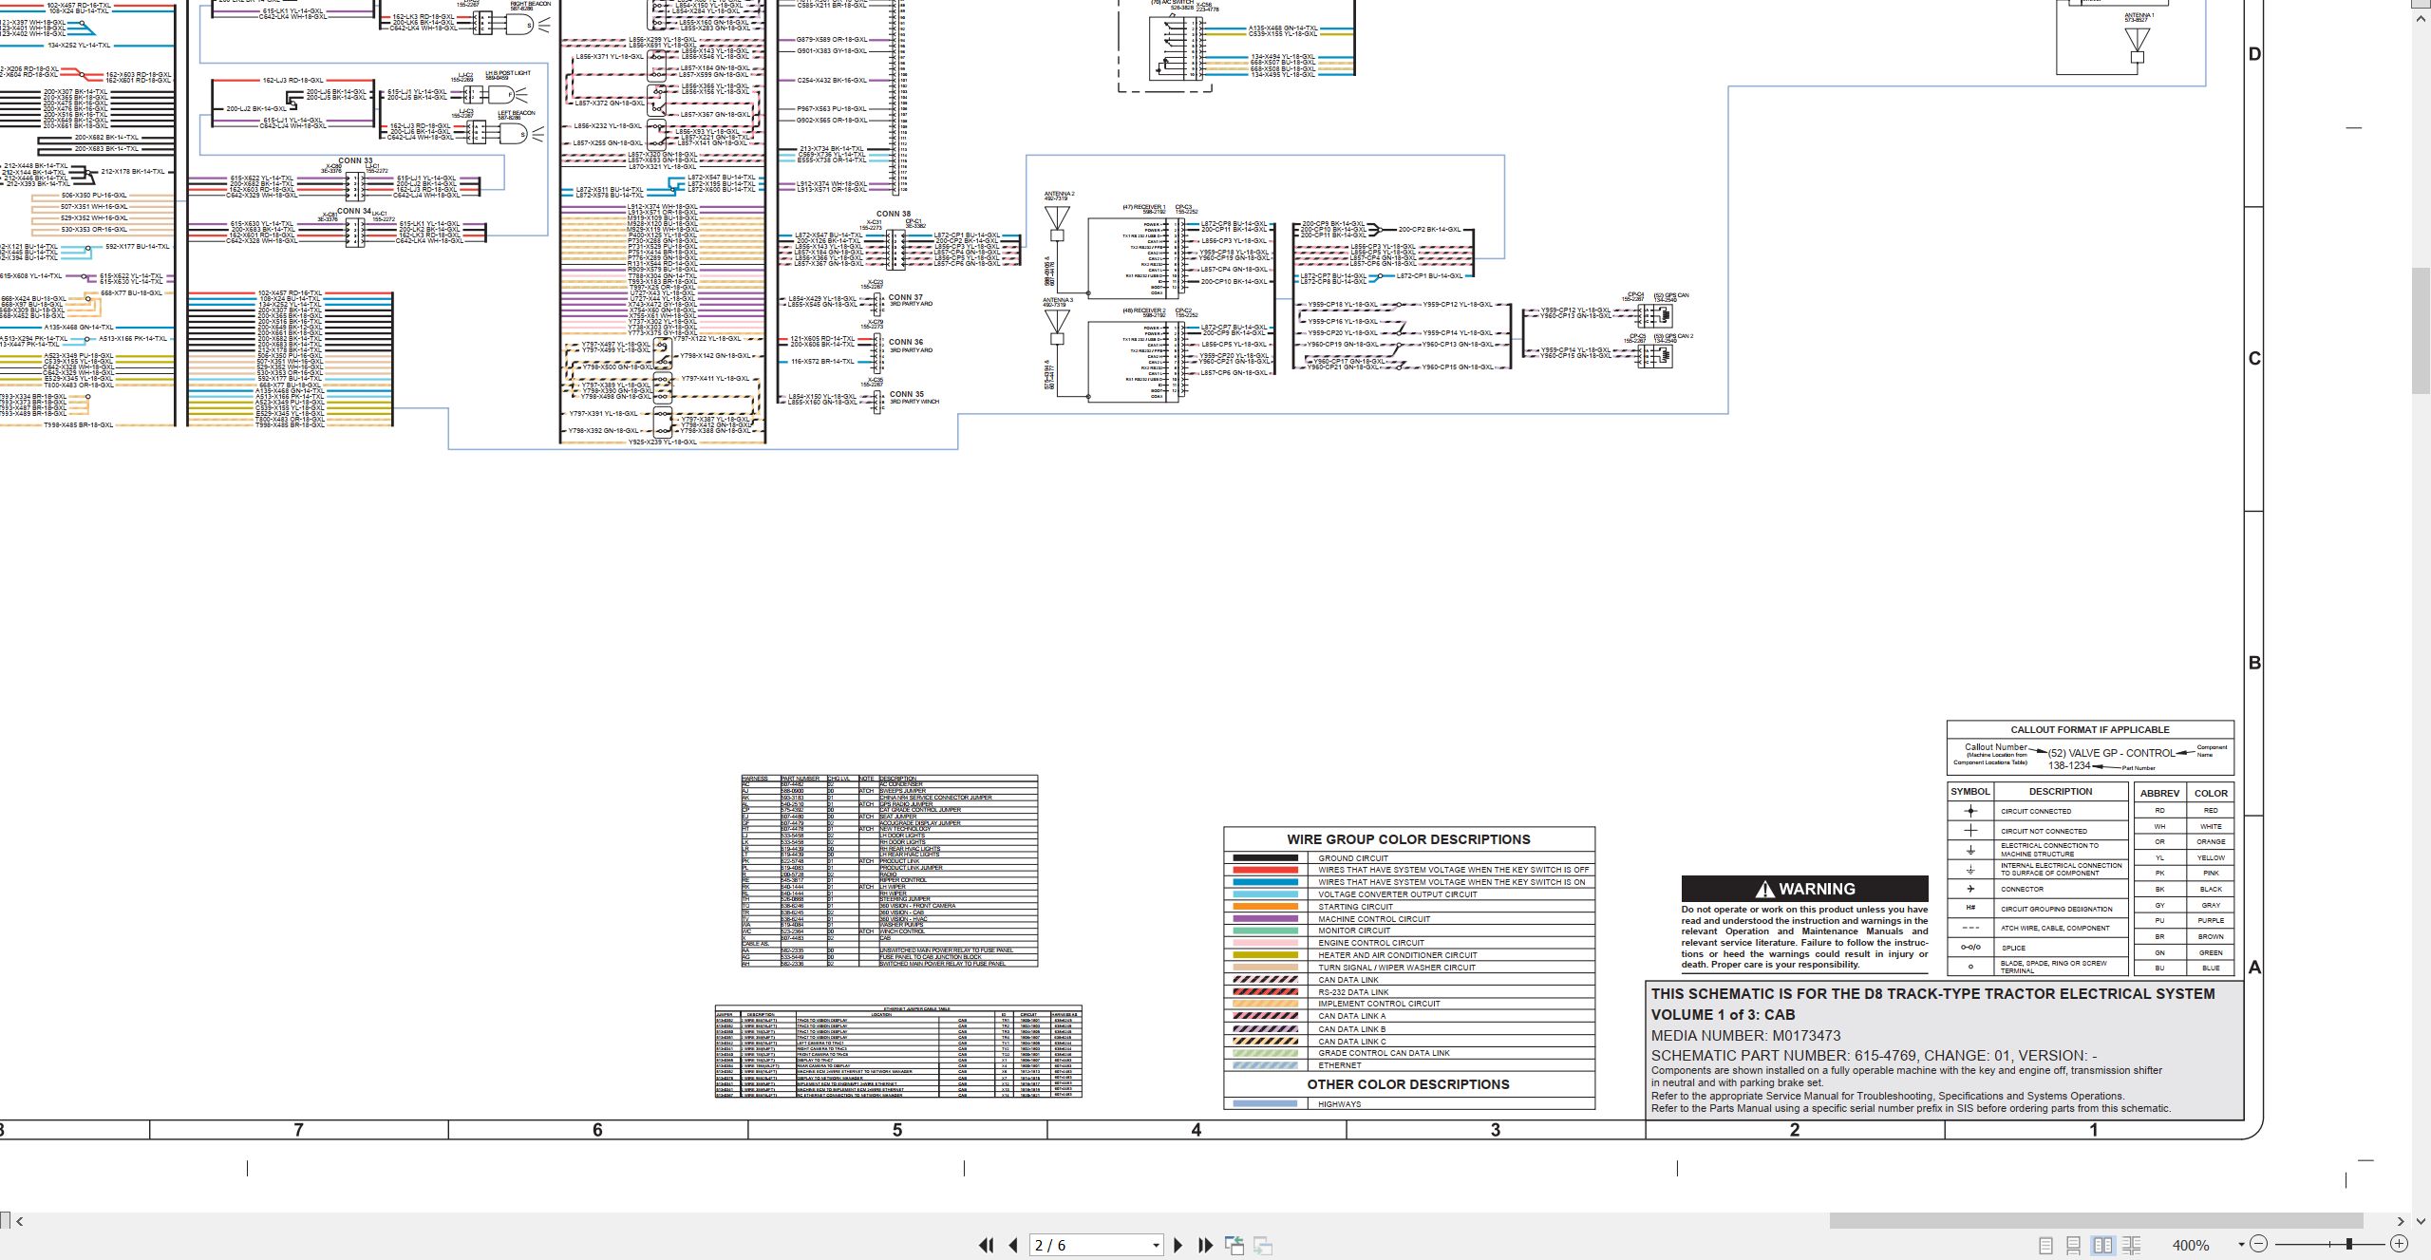Click the horizontal scrollbar right arrow
This screenshot has height=1260, width=2431.
click(2400, 1221)
